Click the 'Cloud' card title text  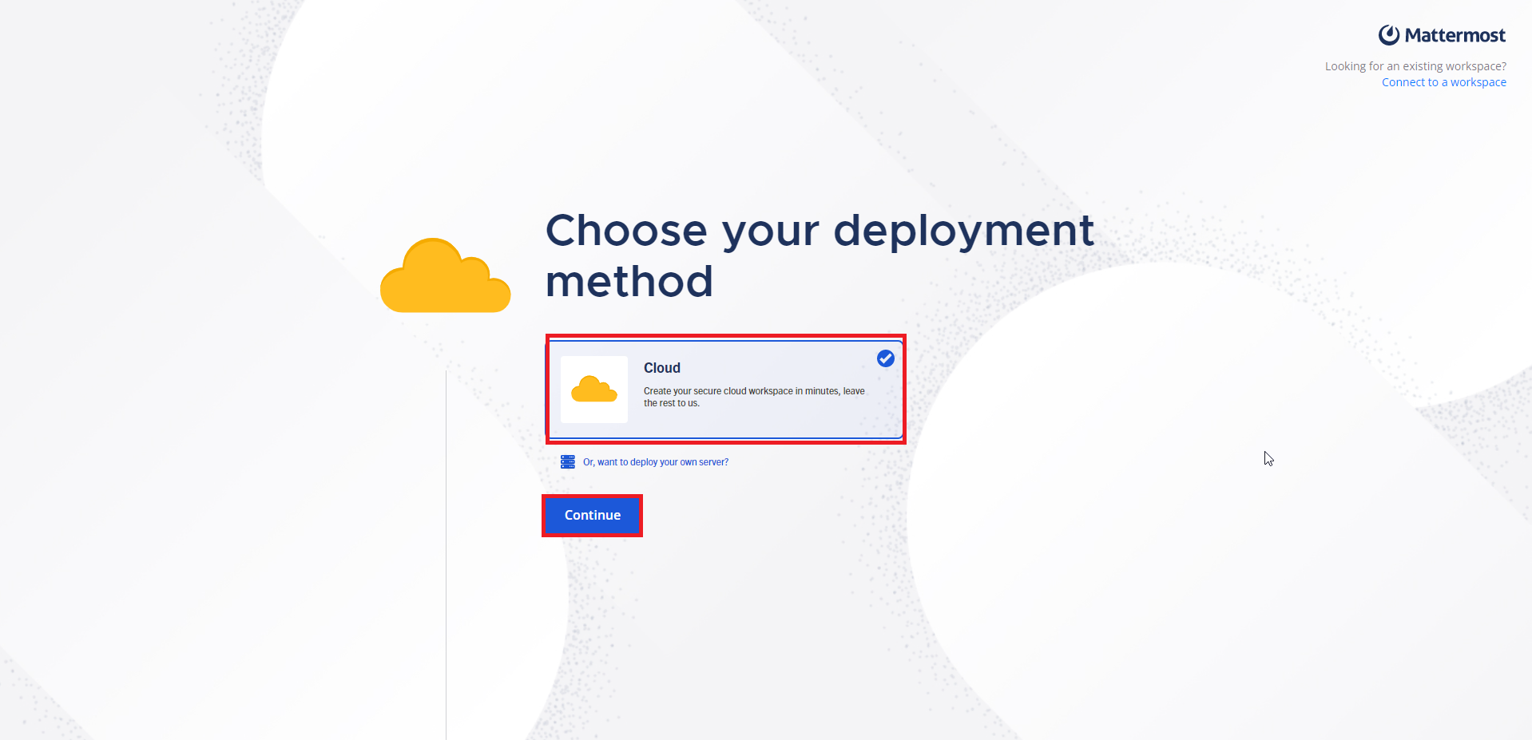pyautogui.click(x=662, y=368)
